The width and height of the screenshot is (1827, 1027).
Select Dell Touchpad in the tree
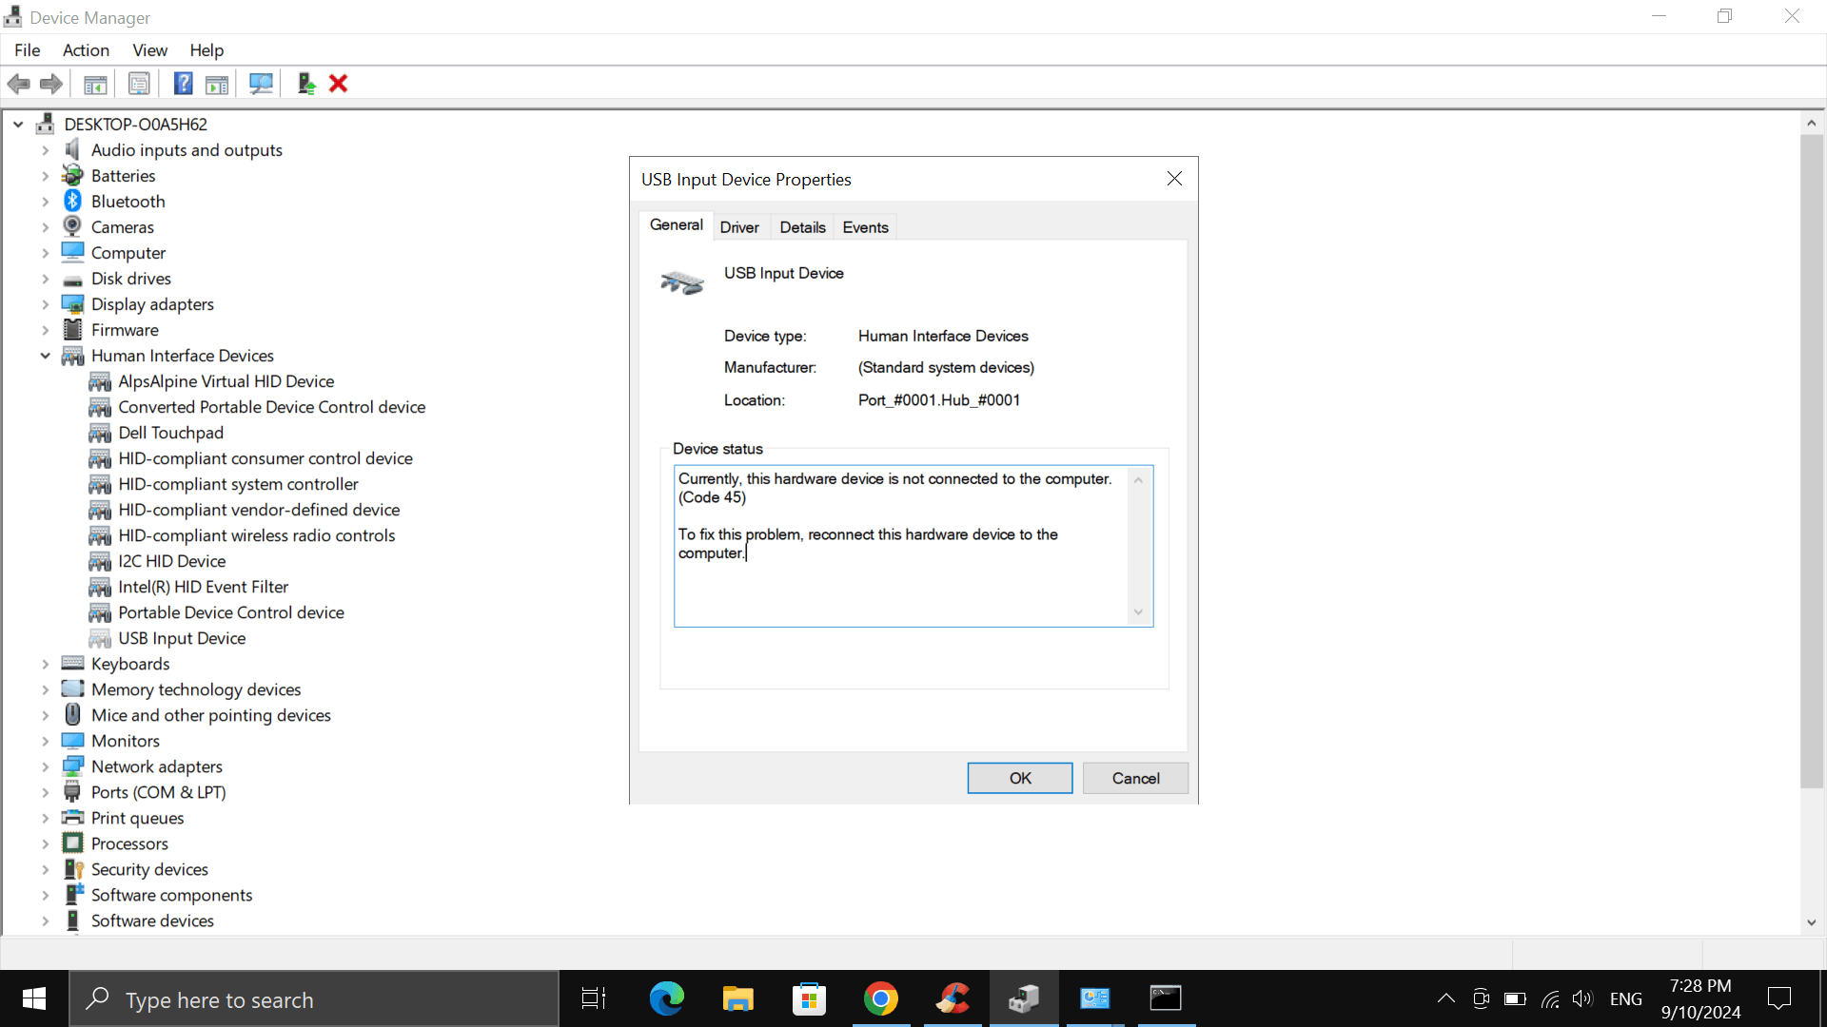click(x=170, y=433)
